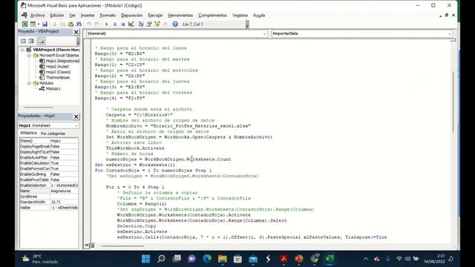Image resolution: width=475 pixels, height=267 pixels.
Task: Click the EnableCalculation property value True
Action: [x=64, y=163]
